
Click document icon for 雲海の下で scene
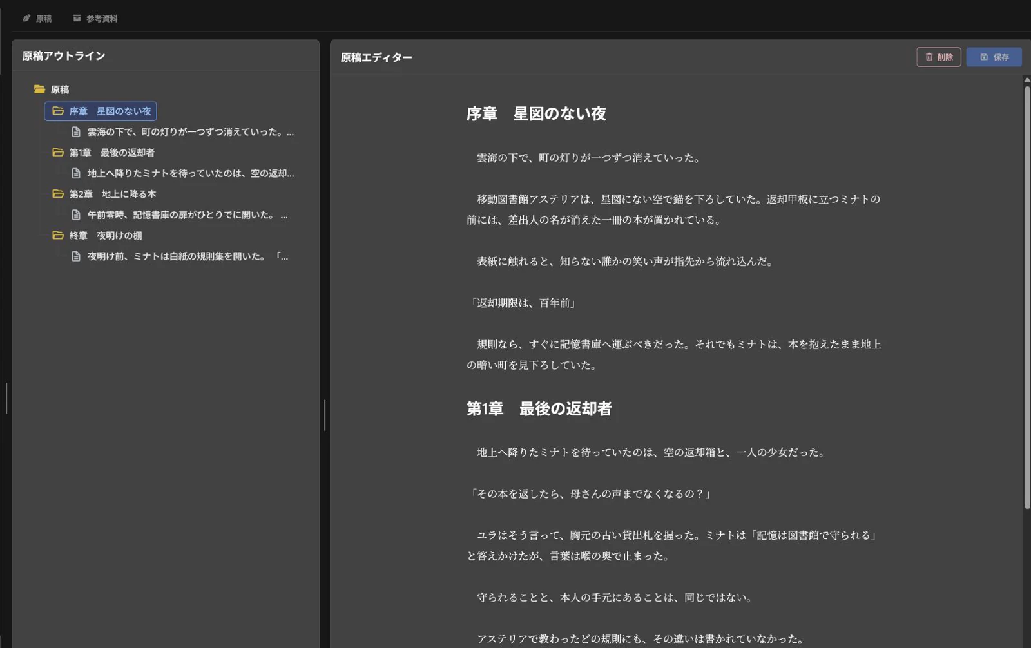point(76,132)
